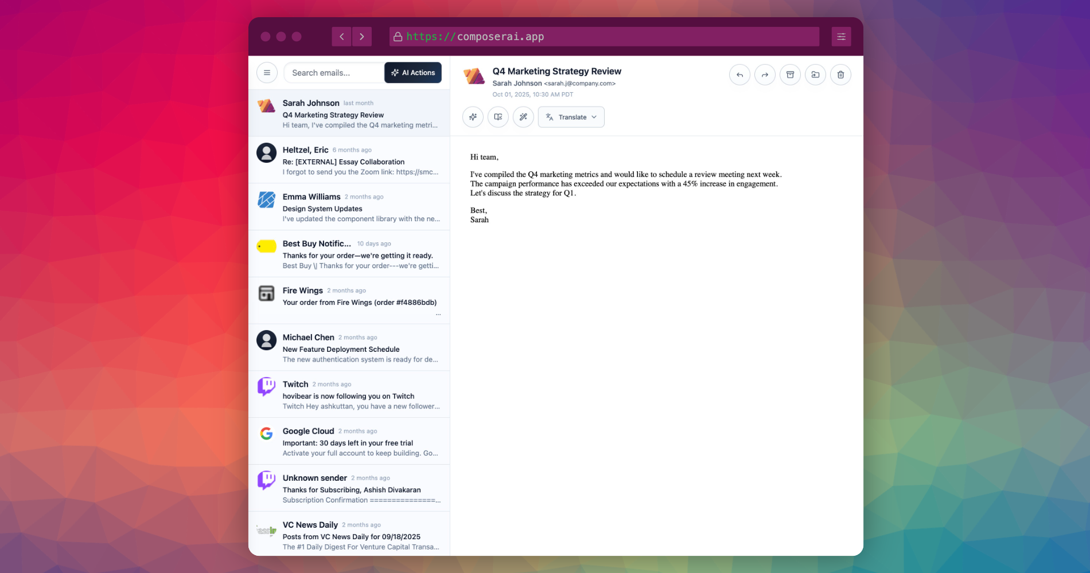Open the Unknown sender Thanks for Subscribing email

349,489
